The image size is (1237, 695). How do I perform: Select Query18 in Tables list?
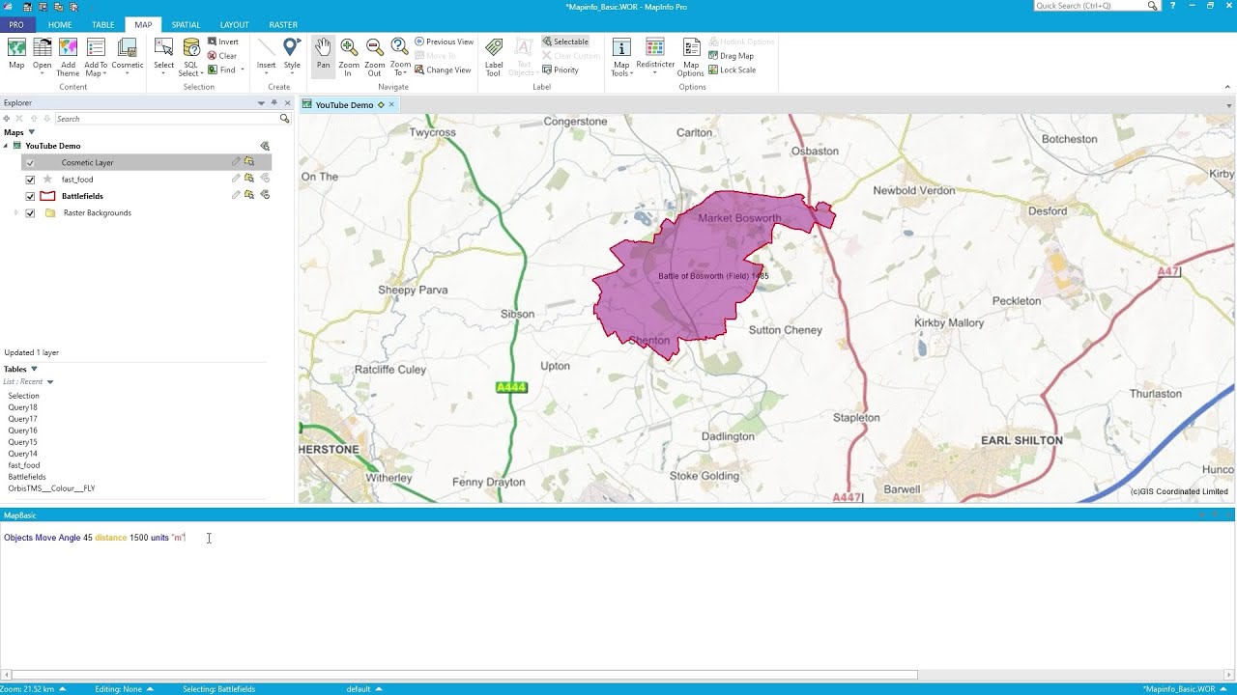[x=23, y=407]
